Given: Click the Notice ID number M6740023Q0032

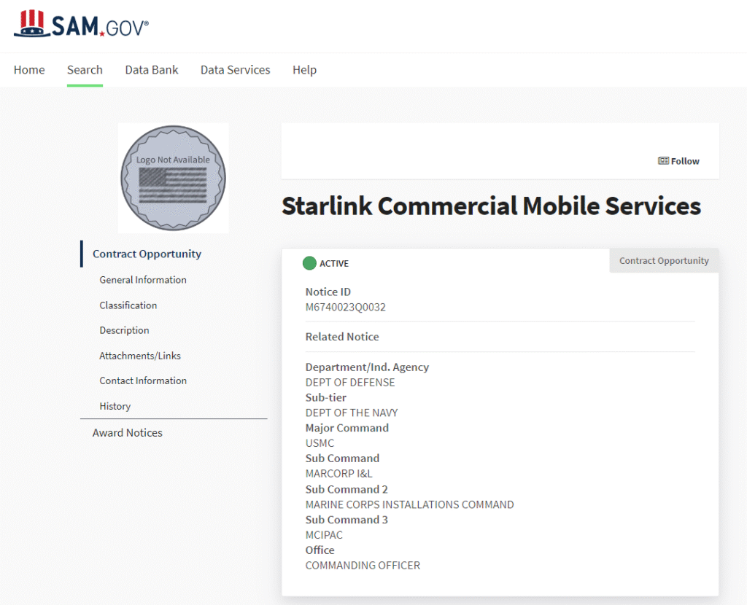Looking at the screenshot, I should (x=345, y=307).
